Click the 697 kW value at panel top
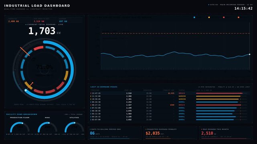The height and width of the screenshot is (144, 257). click(x=63, y=22)
